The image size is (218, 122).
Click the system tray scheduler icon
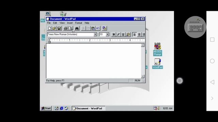(155, 108)
